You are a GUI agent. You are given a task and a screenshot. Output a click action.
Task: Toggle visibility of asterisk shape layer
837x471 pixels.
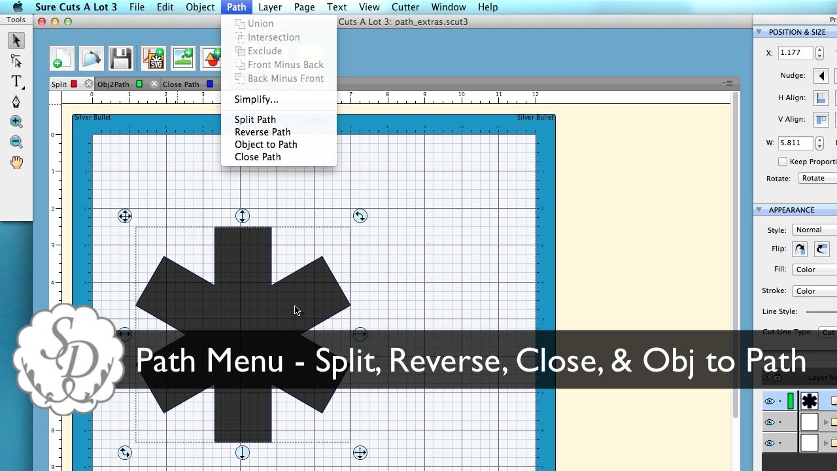click(769, 402)
